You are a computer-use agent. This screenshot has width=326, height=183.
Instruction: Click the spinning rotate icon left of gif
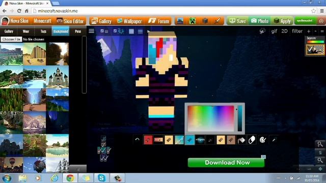point(262,31)
